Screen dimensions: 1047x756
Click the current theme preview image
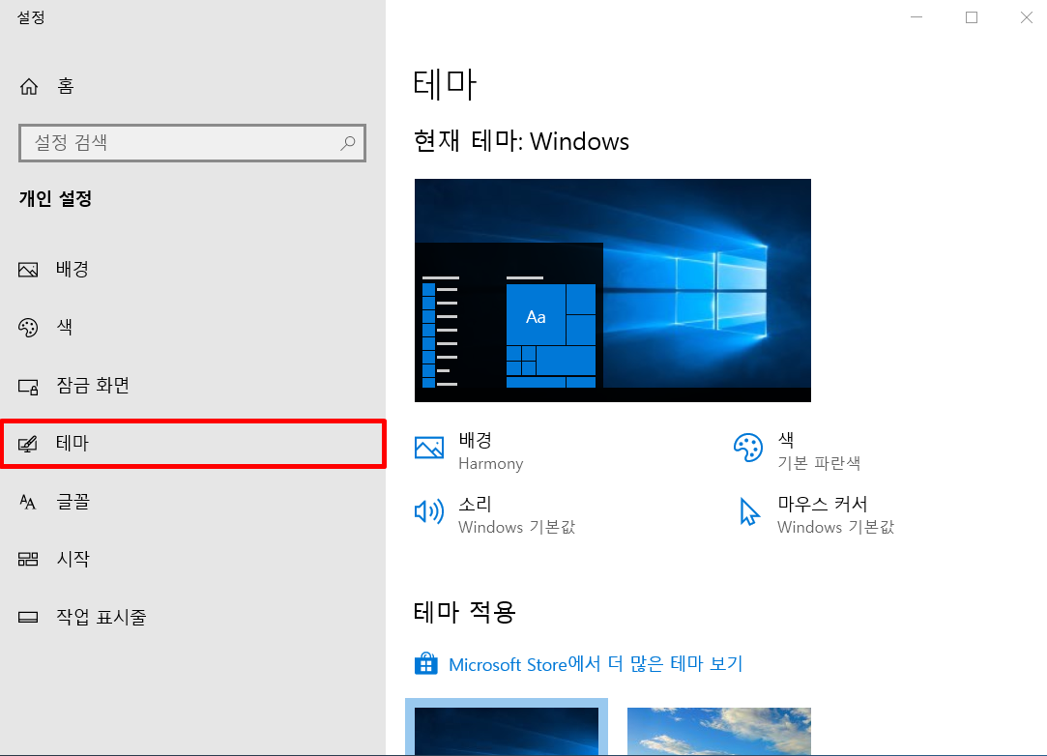click(x=612, y=291)
